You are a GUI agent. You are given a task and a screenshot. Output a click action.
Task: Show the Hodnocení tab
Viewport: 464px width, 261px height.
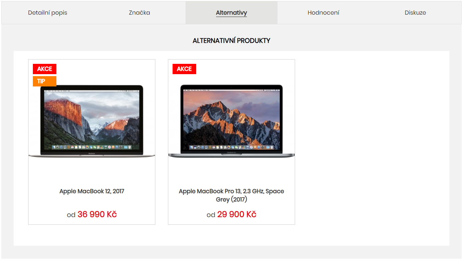pos(323,13)
